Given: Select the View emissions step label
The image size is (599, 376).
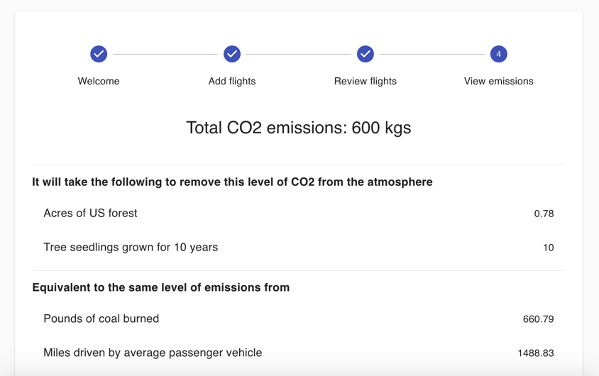Looking at the screenshot, I should 498,81.
